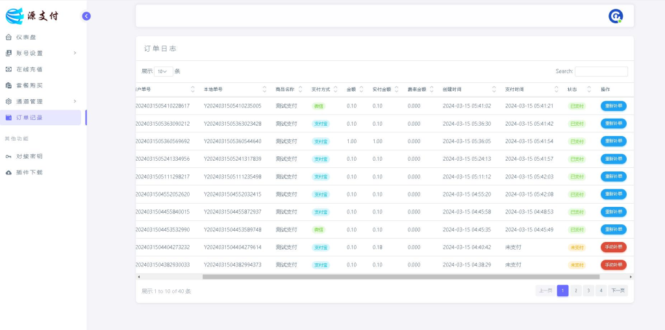The height and width of the screenshot is (330, 665).
Task: Sort by the 商品名称 column arrows
Action: click(x=300, y=89)
